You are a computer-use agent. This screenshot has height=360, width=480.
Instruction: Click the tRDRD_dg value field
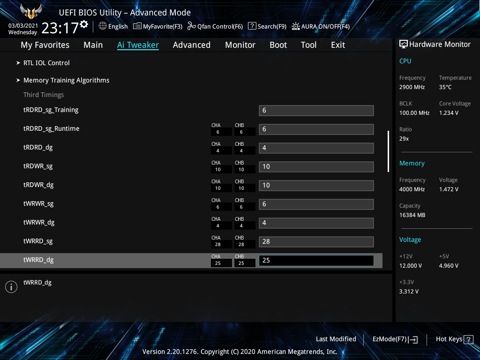point(316,148)
